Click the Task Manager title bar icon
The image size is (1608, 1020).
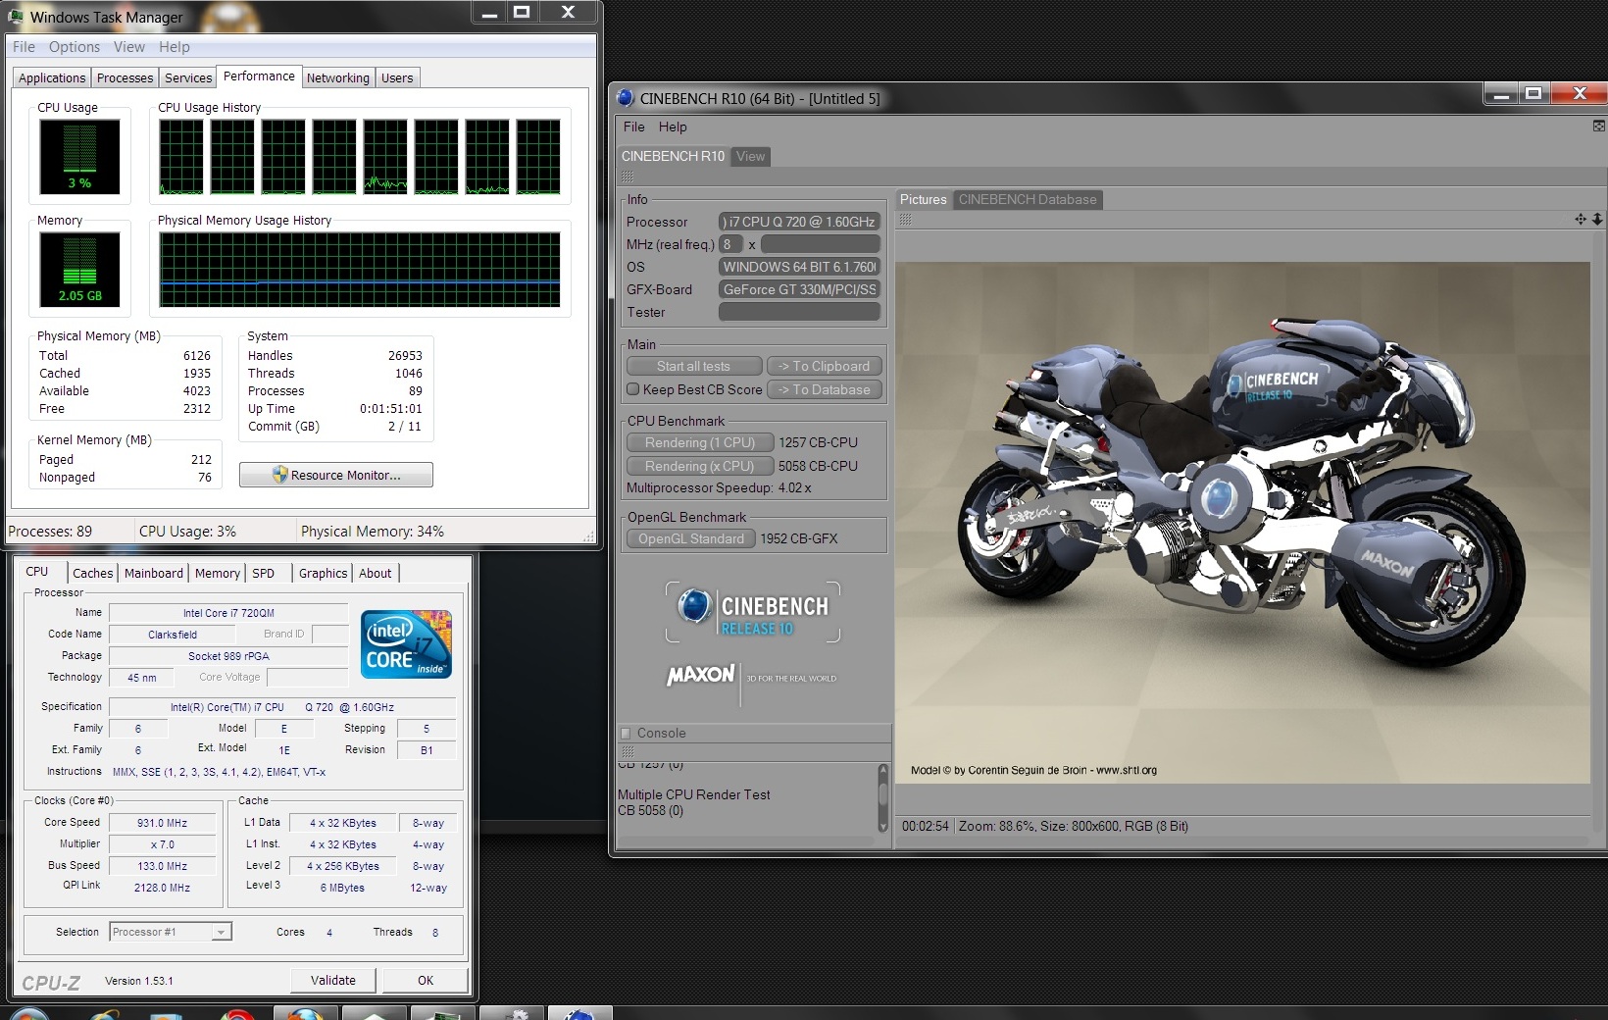(x=17, y=17)
